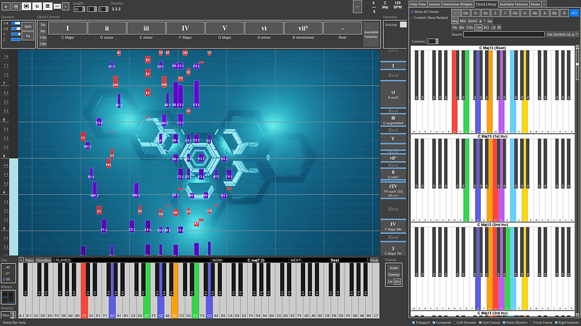581x326 pixels.
Task: Click the link chain toolbar icon
Action: click(57, 7)
